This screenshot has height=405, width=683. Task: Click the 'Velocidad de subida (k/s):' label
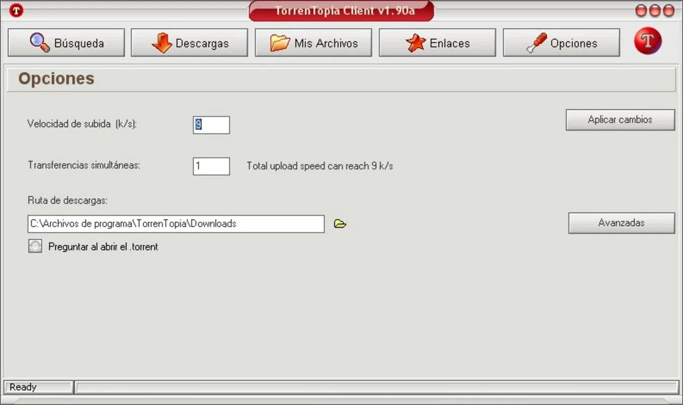[x=82, y=124]
